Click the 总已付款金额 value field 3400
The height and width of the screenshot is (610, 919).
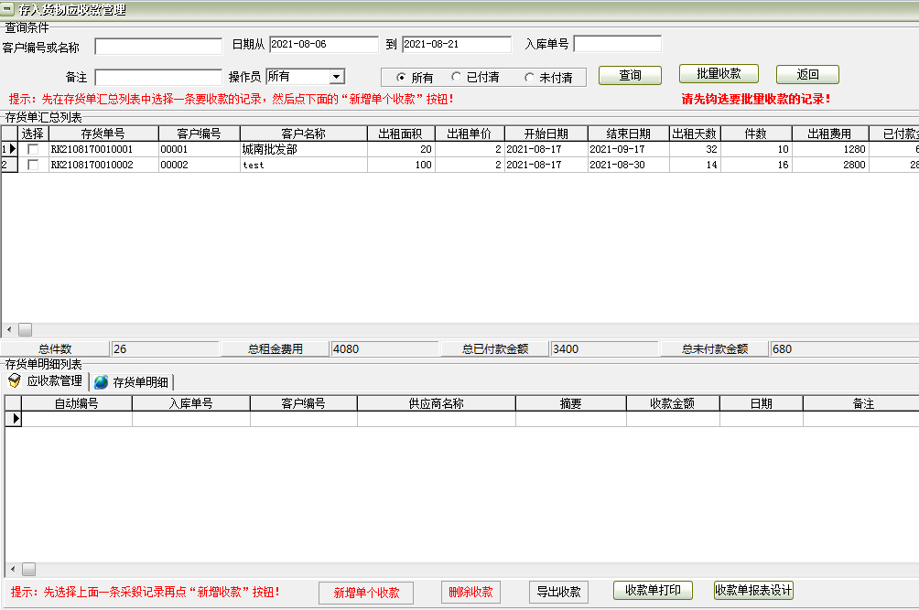605,349
